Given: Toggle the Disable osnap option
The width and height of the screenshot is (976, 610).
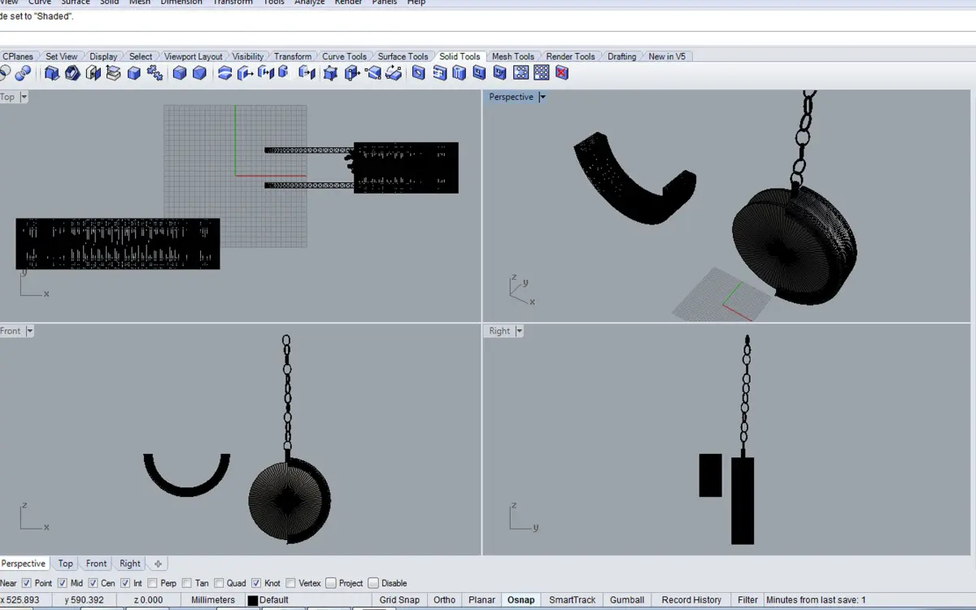Looking at the screenshot, I should click(373, 583).
